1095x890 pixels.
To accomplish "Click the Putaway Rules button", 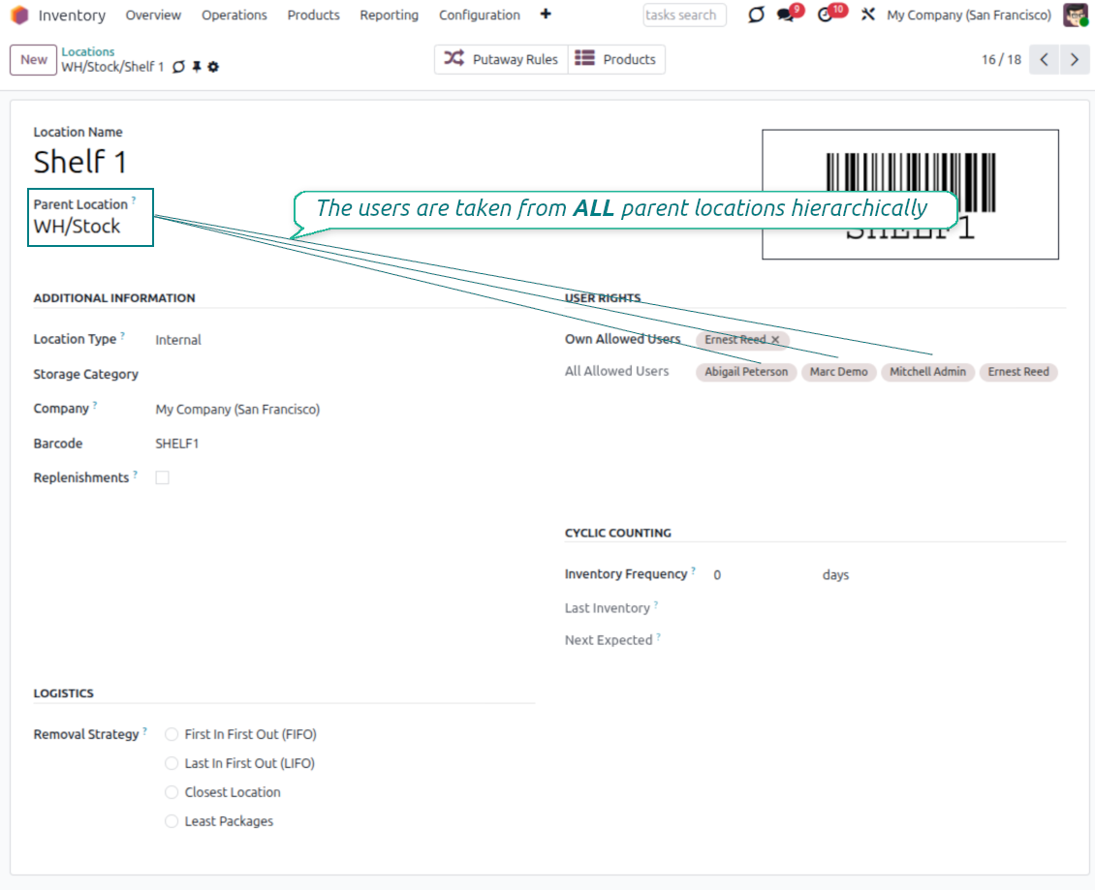I will (501, 59).
